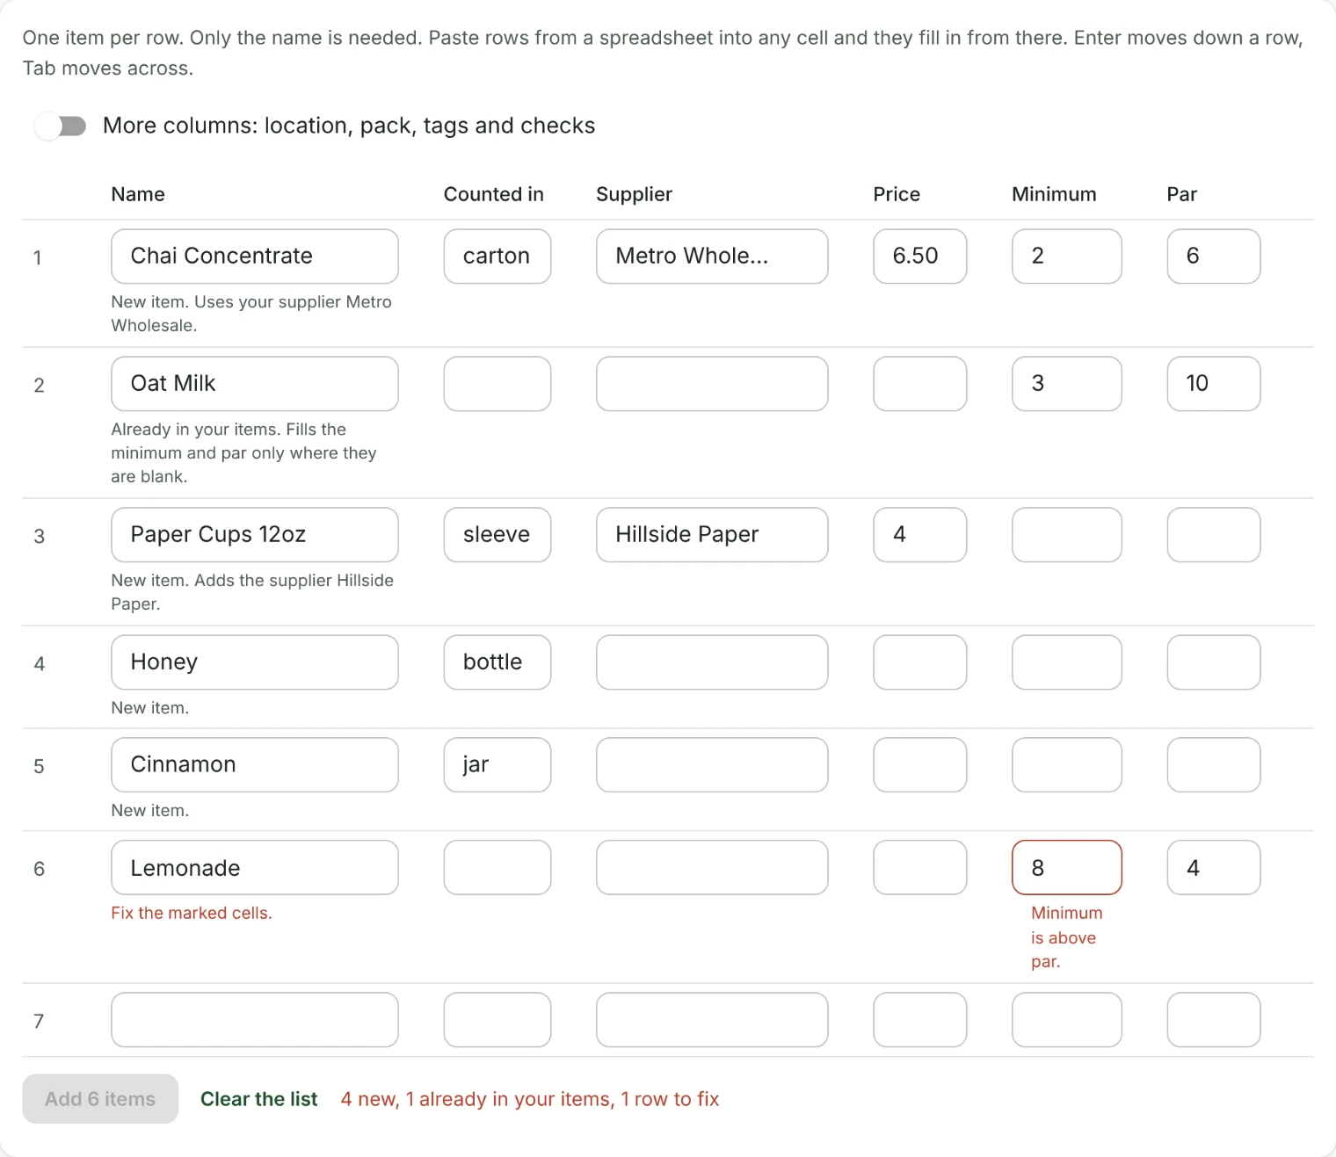Change the bottle Counted in field
The image size is (1336, 1157).
[x=497, y=662]
